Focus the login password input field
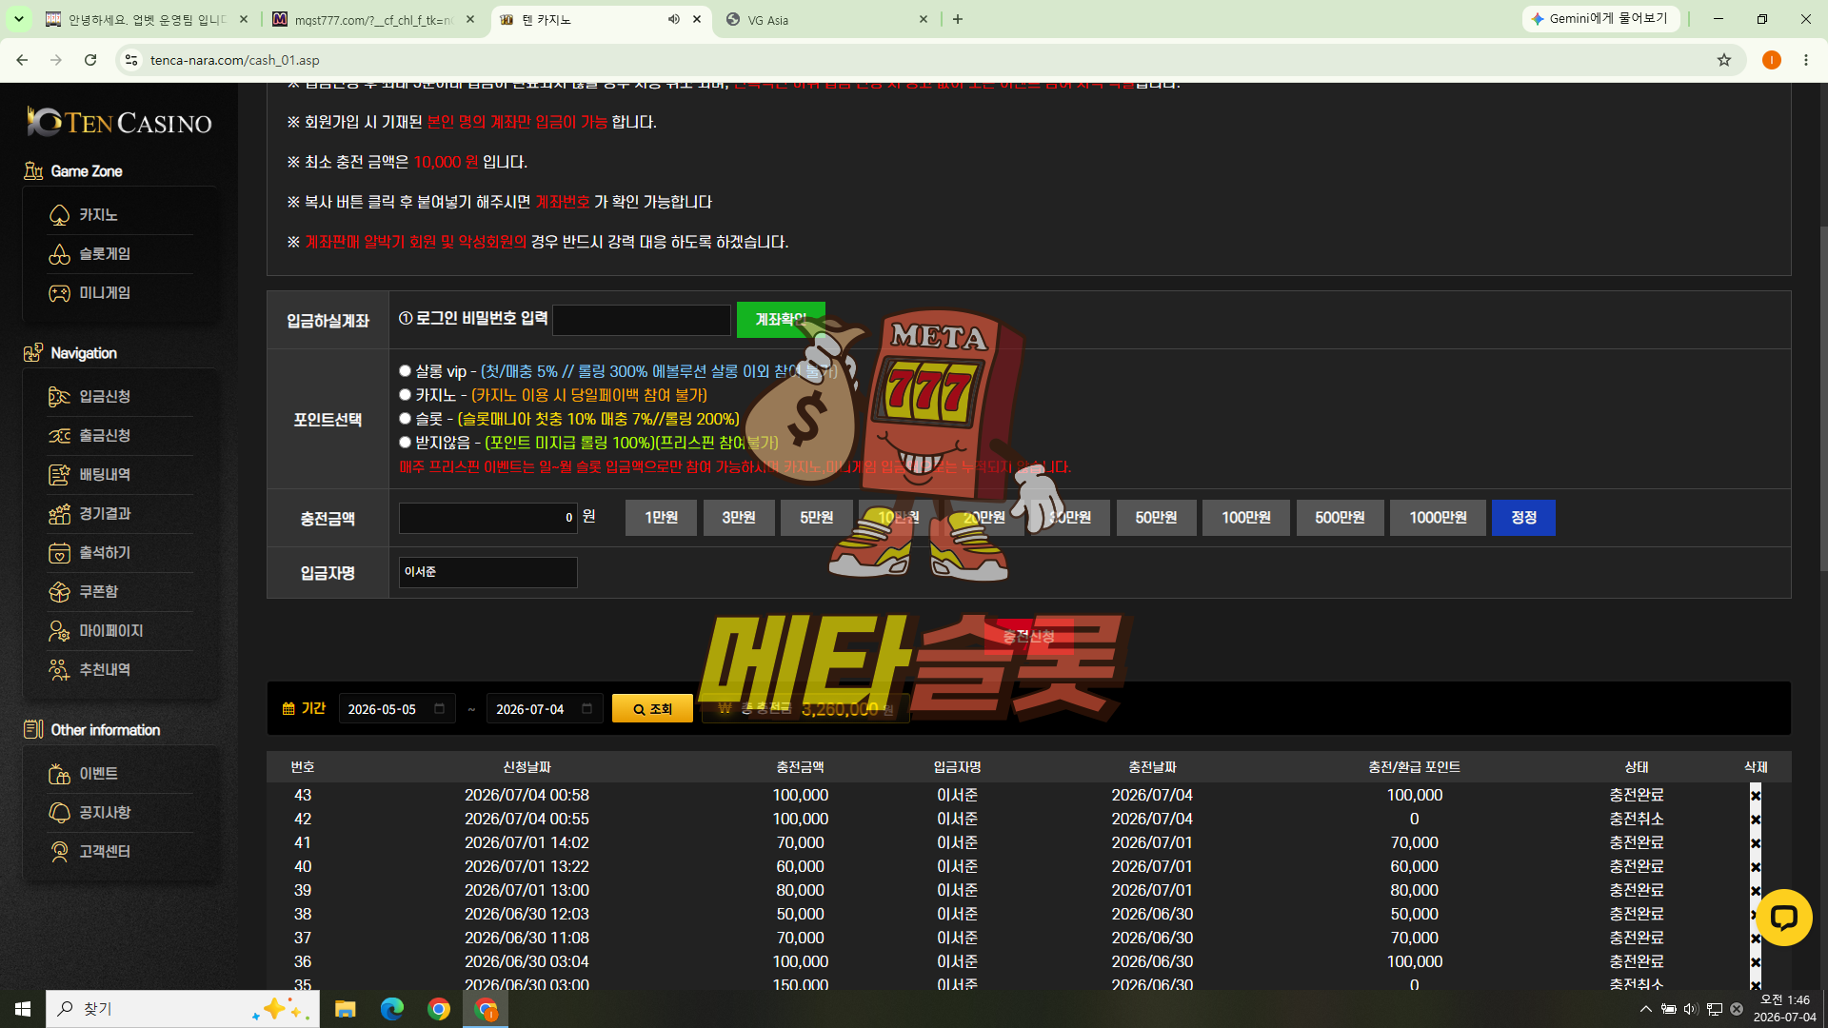 [x=642, y=320]
